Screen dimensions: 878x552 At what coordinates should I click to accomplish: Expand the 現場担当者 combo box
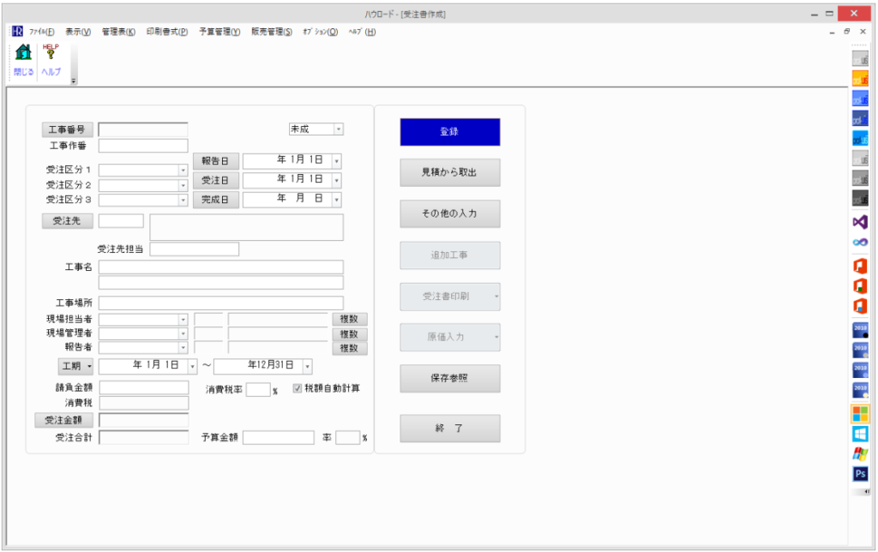coord(183,320)
